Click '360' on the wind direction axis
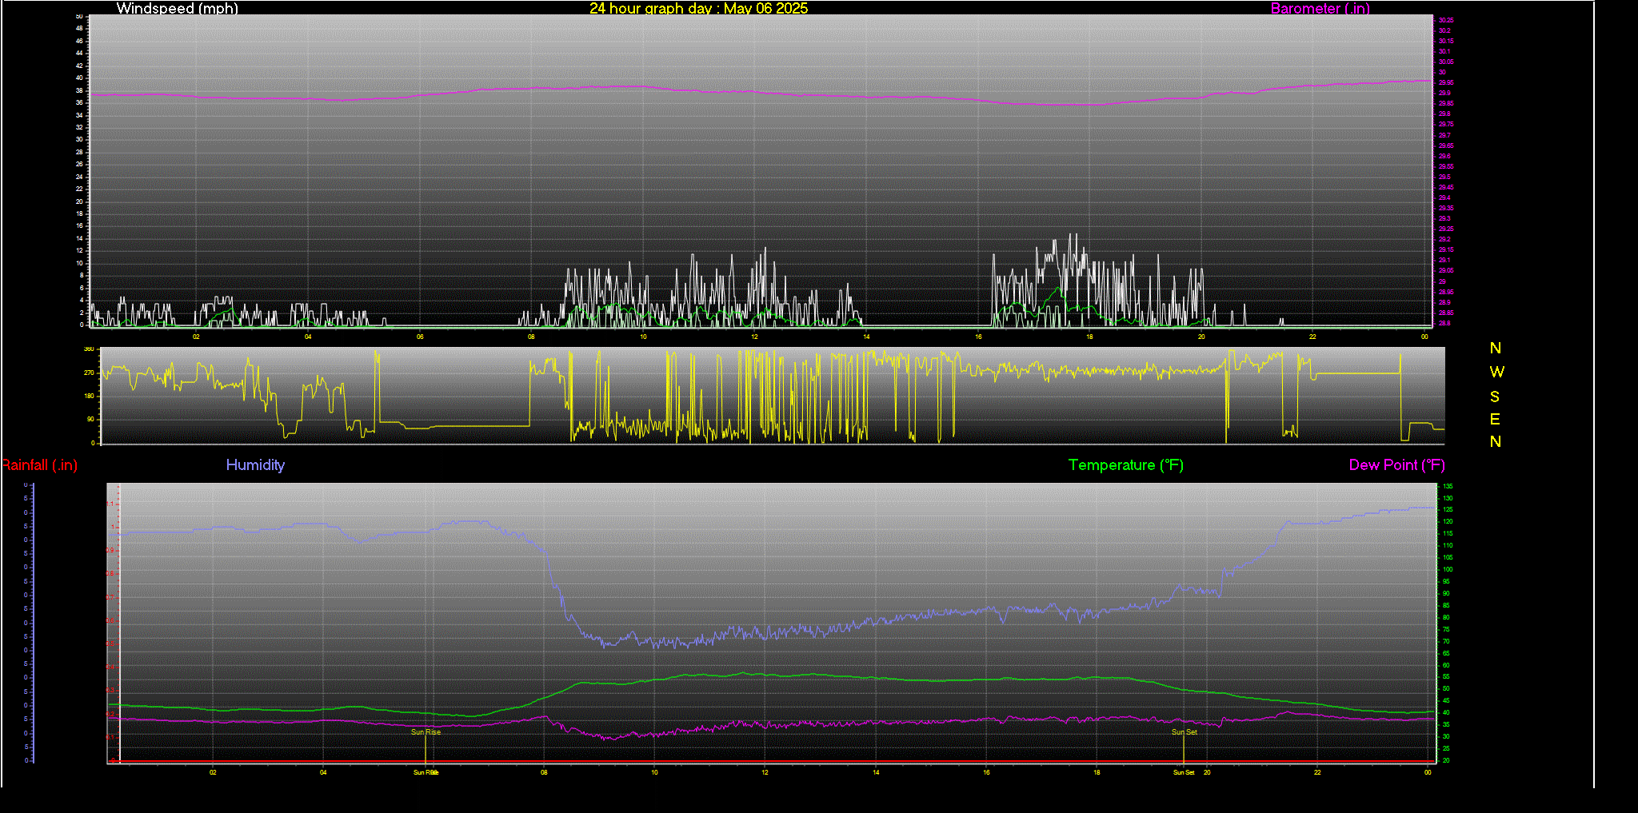This screenshot has width=1638, height=813. click(90, 349)
